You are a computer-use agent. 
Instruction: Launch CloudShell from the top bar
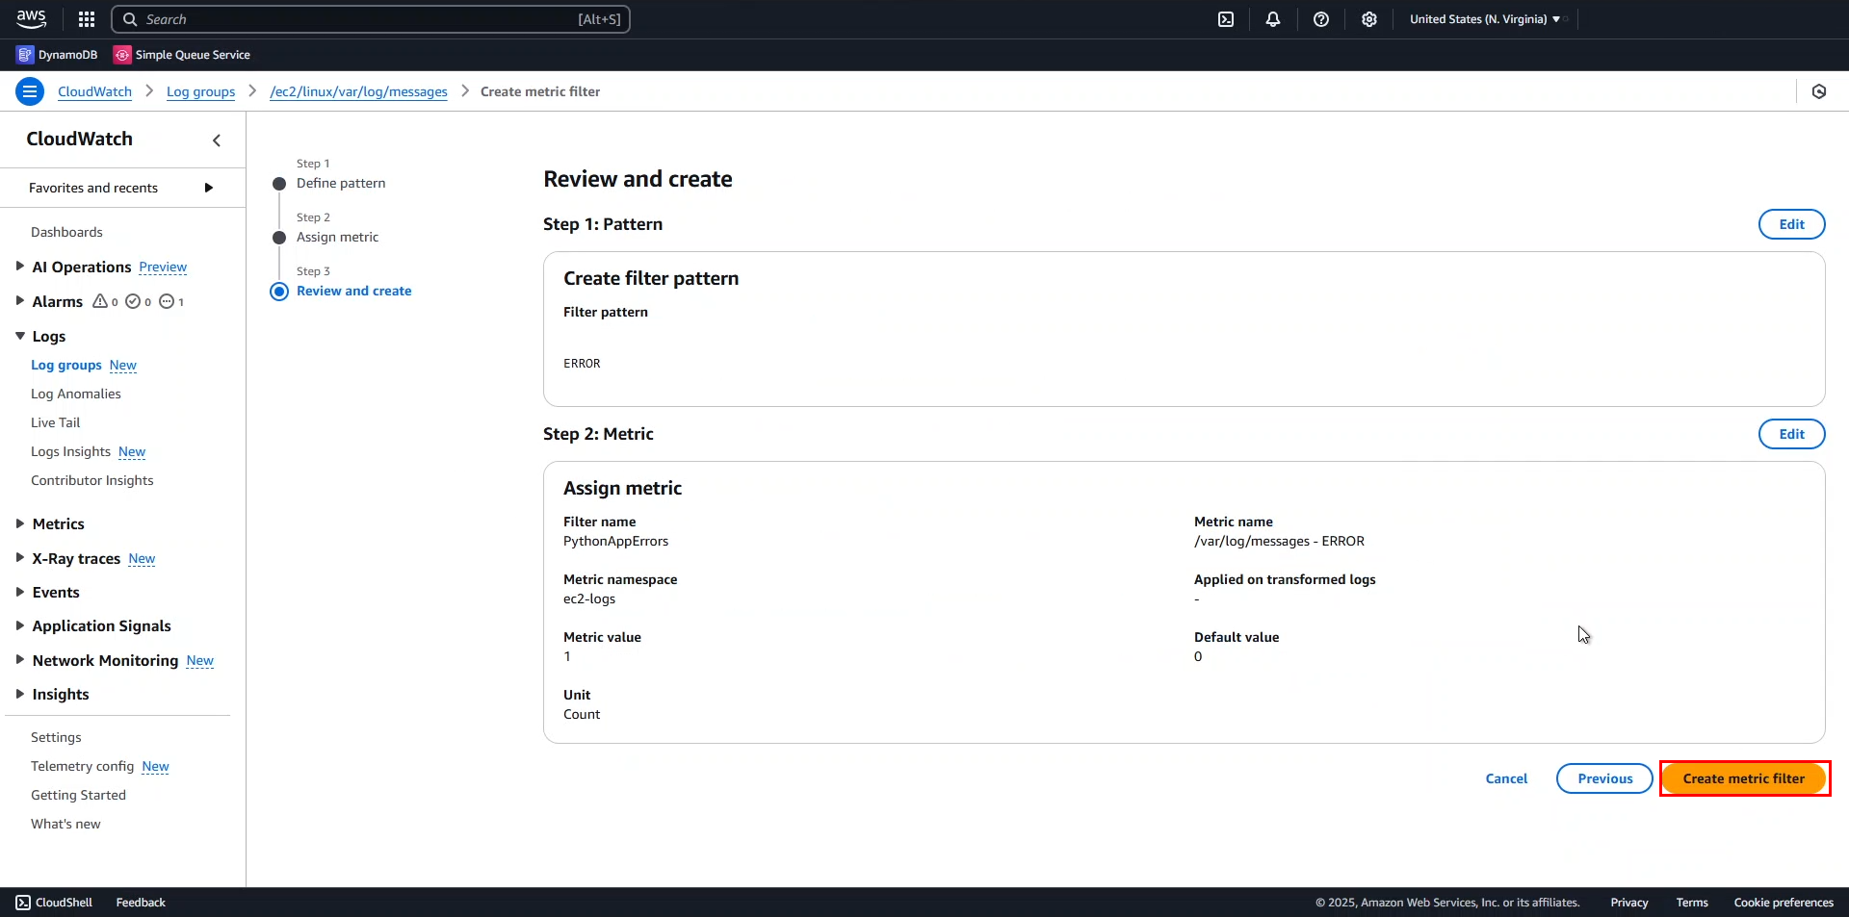[x=1226, y=19]
